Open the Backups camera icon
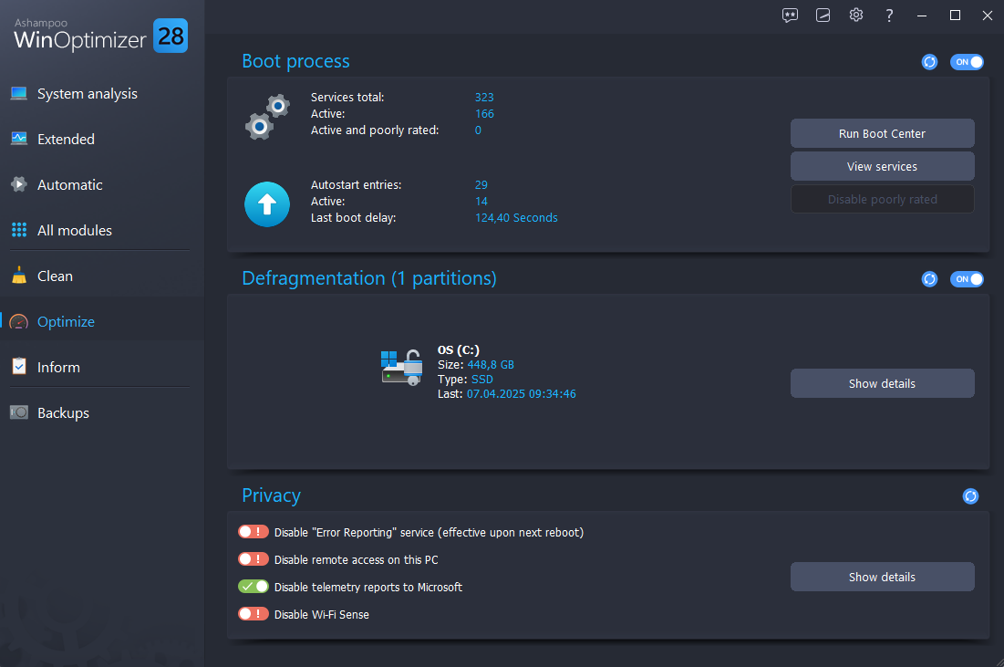Image resolution: width=1004 pixels, height=667 pixels. click(x=19, y=412)
